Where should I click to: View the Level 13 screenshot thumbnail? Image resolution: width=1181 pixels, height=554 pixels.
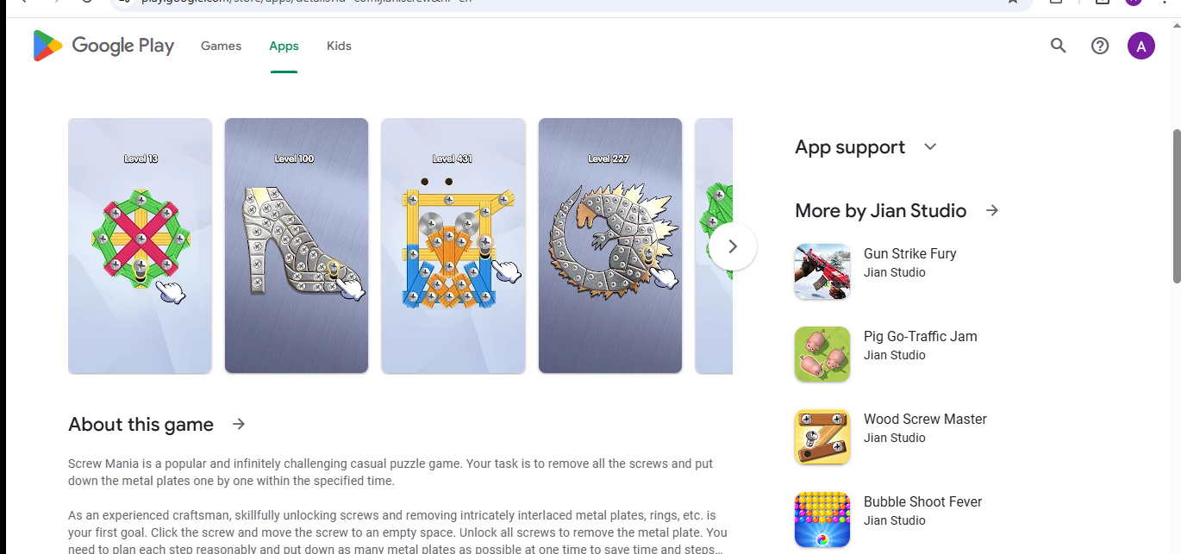pyautogui.click(x=140, y=246)
